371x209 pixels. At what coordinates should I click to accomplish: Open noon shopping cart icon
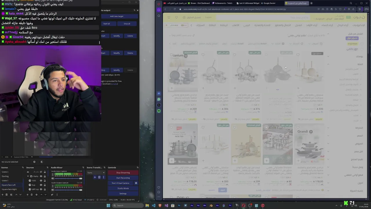click(169, 17)
